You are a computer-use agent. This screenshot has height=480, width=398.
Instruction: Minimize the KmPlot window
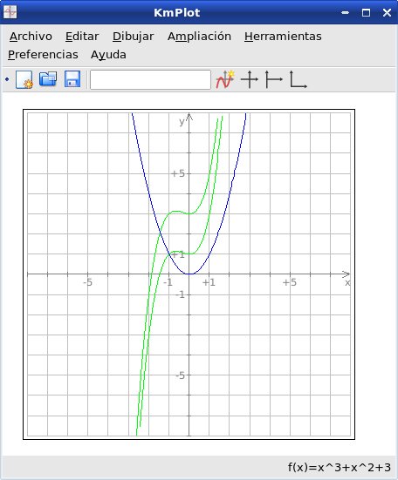(x=346, y=12)
